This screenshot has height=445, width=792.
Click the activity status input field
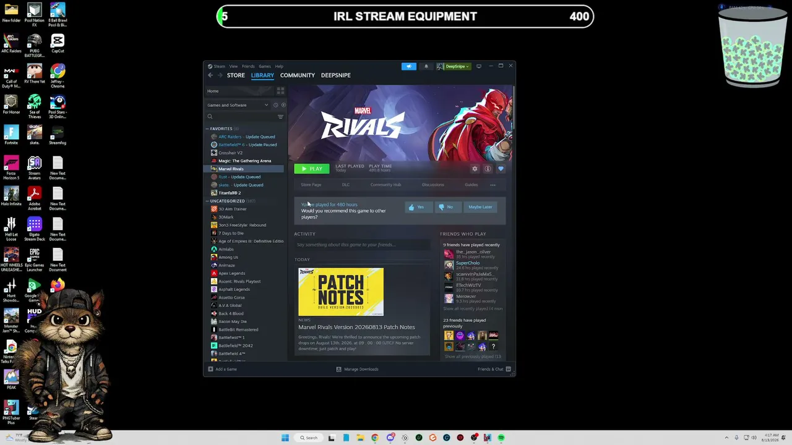point(363,245)
